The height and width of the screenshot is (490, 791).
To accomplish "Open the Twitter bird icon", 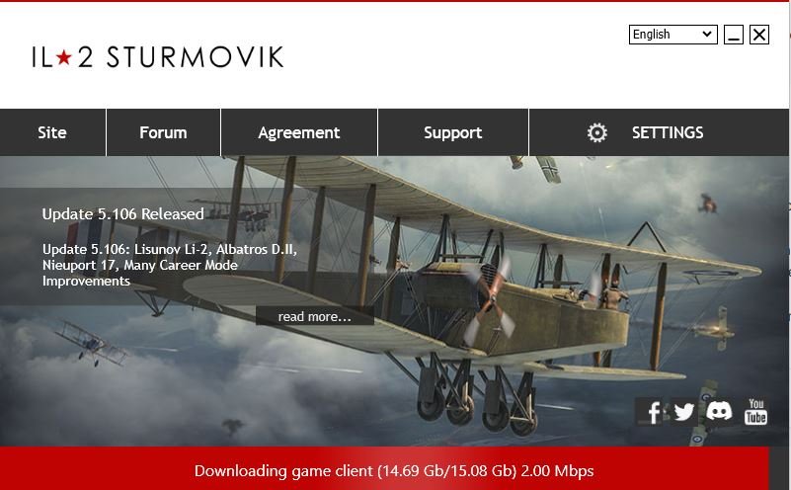I will [684, 412].
